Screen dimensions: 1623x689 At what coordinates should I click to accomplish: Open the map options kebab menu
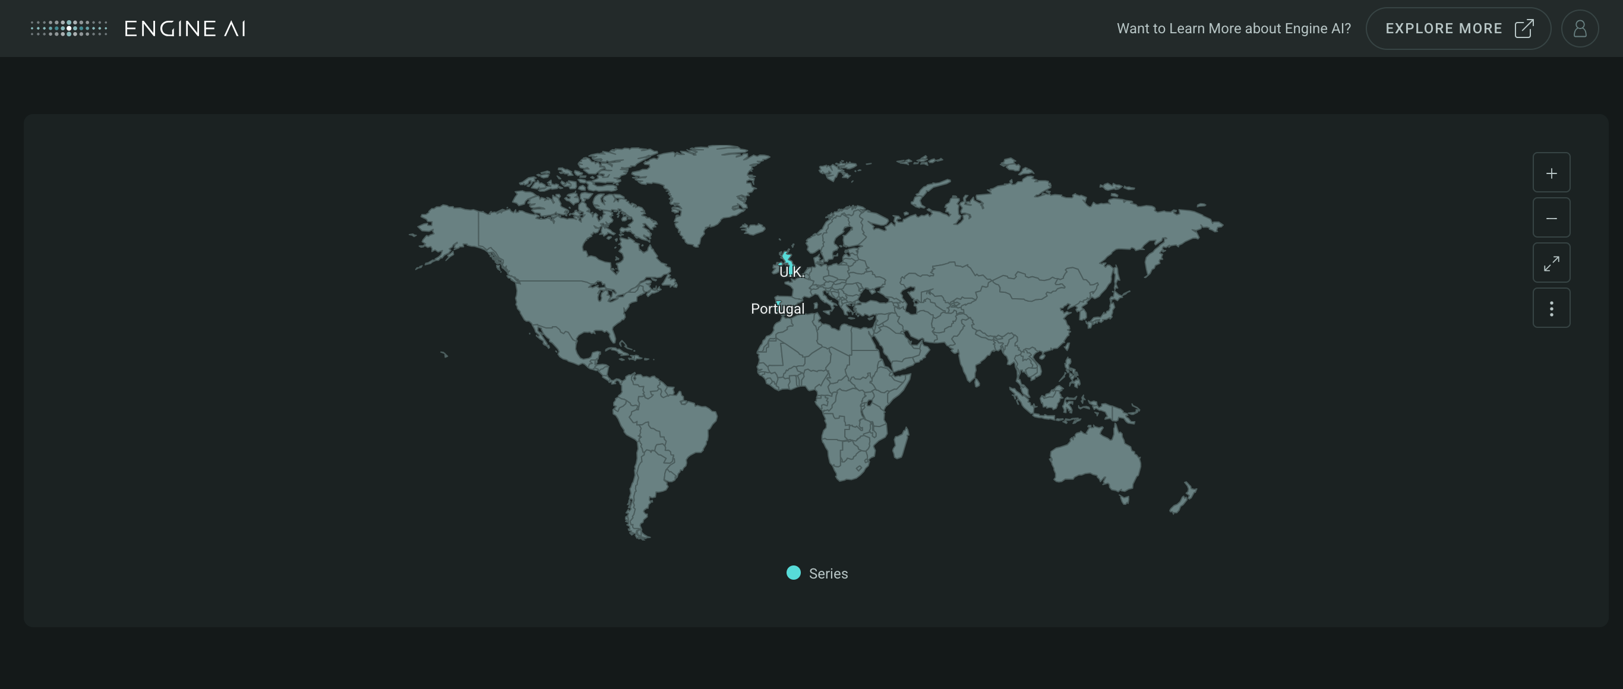point(1551,309)
